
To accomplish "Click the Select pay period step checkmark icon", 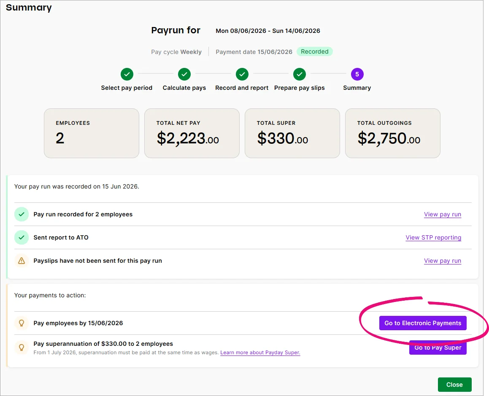I will pos(127,74).
